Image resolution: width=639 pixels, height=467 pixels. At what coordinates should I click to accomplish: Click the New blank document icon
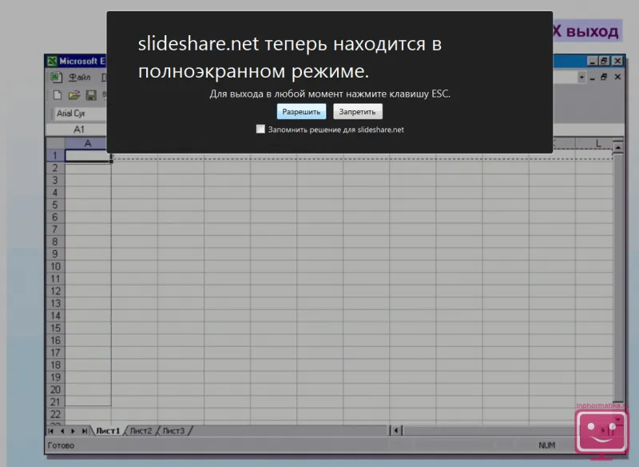point(58,95)
